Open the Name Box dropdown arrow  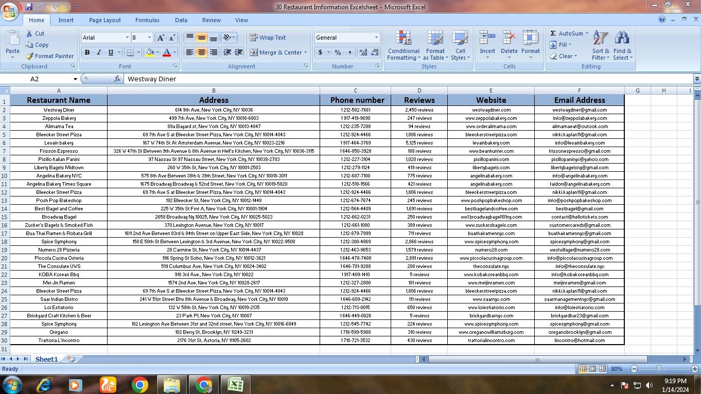pyautogui.click(x=75, y=79)
